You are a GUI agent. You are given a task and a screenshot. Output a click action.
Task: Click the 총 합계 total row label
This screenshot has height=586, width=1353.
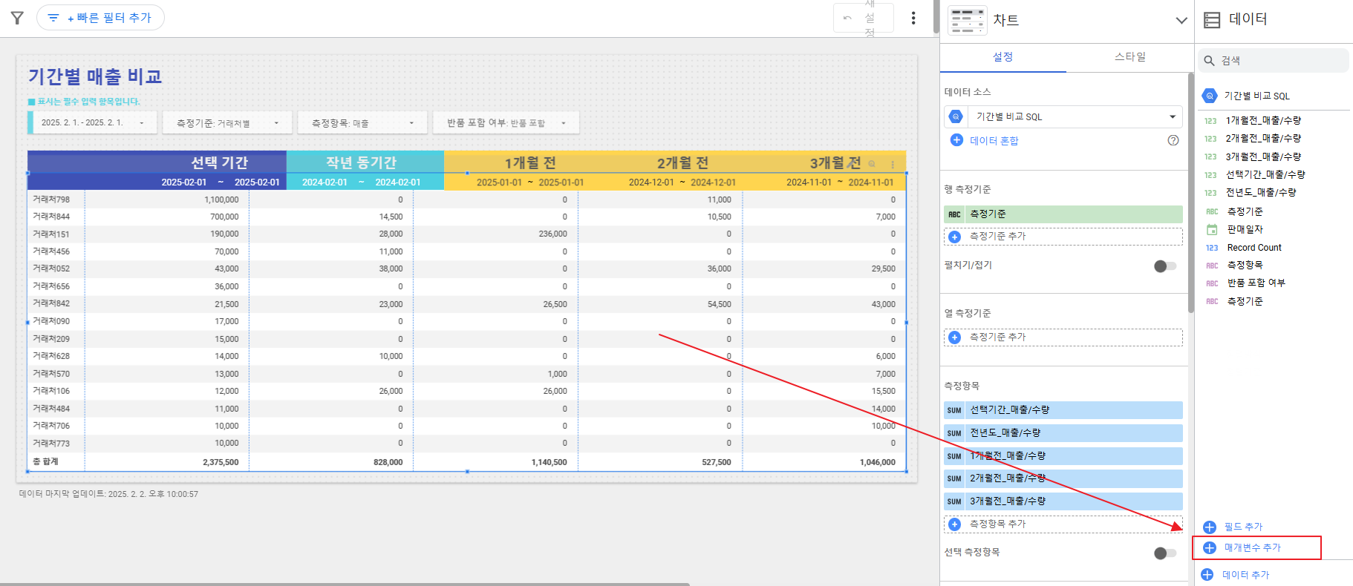pyautogui.click(x=45, y=461)
